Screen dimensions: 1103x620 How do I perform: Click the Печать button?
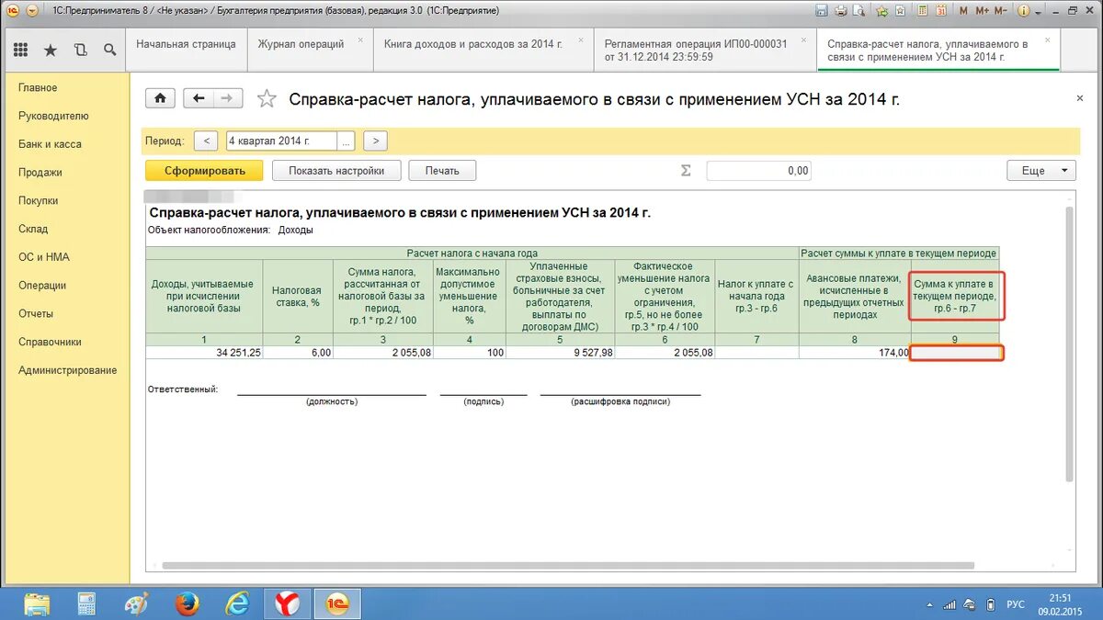coord(442,171)
